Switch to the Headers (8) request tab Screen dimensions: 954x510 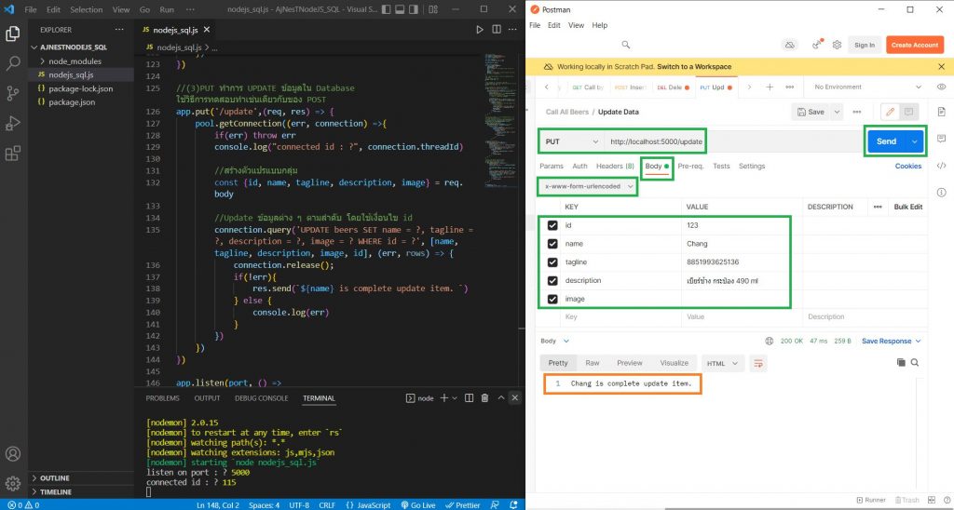(x=615, y=166)
